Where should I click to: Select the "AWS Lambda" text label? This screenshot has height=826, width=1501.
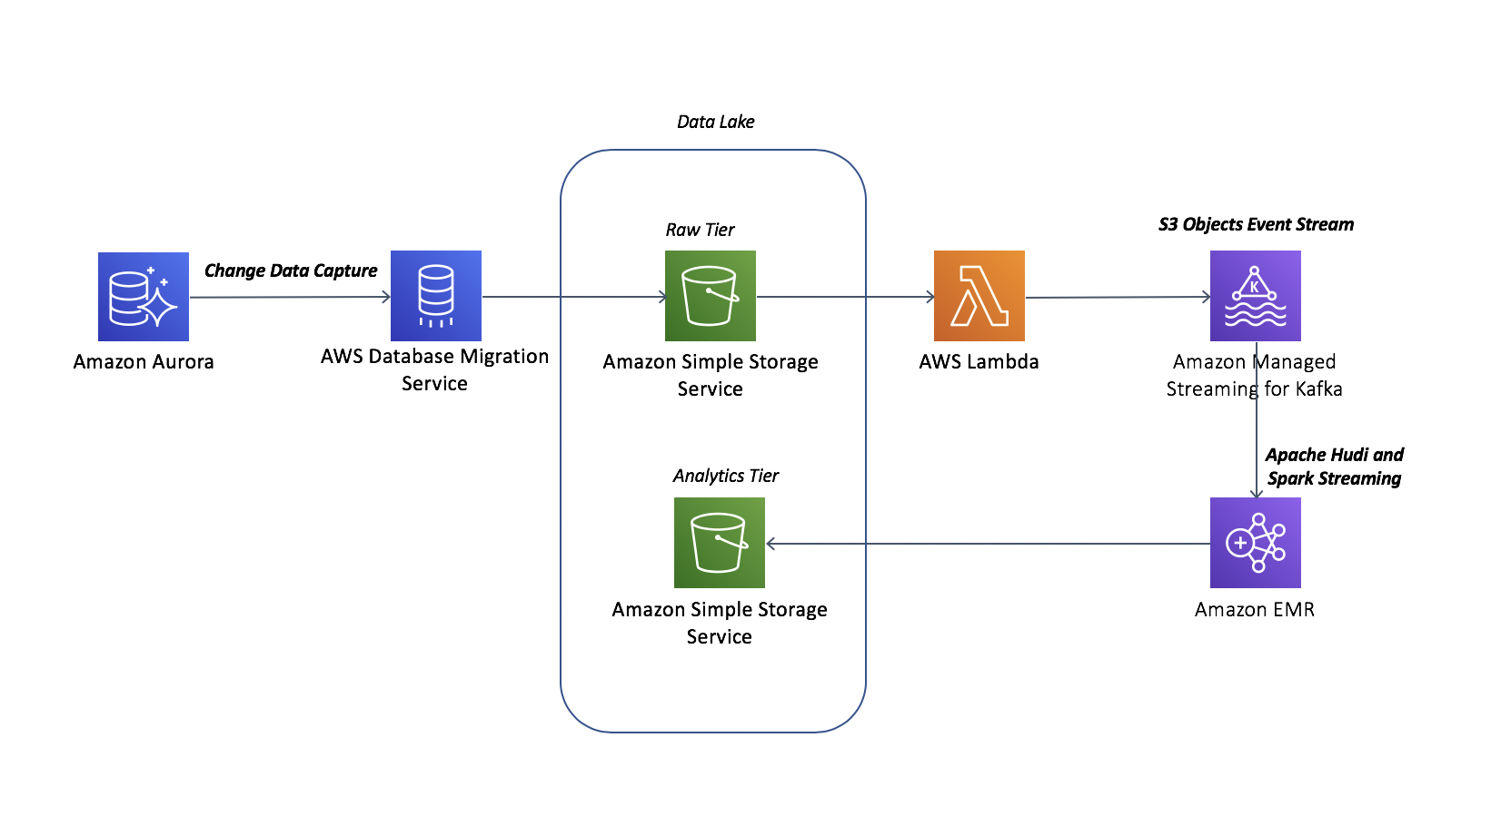click(979, 361)
